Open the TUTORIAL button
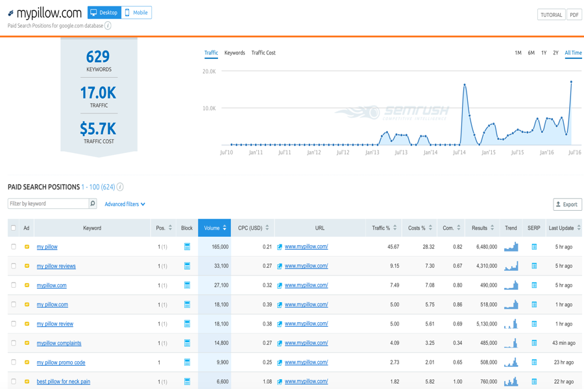Screen dimensions: 584x389 (551, 15)
